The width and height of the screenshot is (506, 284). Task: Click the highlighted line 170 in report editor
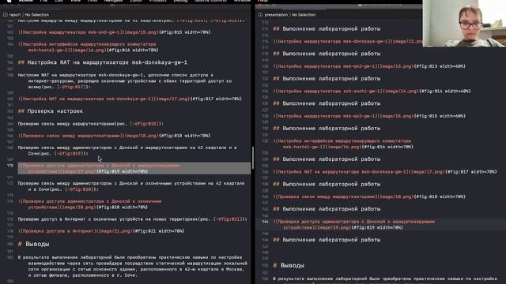click(x=134, y=168)
